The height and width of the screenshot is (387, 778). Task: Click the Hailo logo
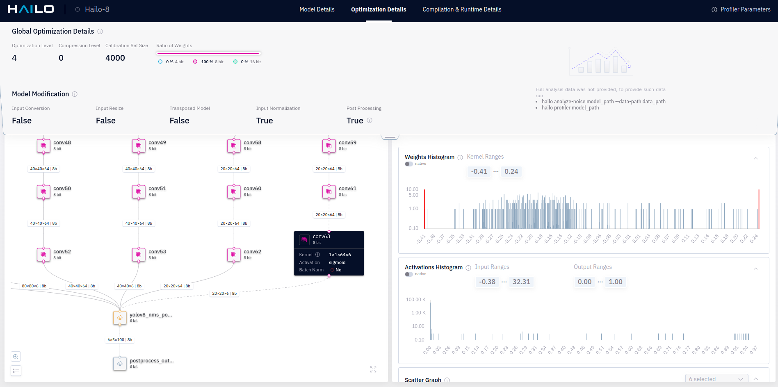pyautogui.click(x=31, y=9)
